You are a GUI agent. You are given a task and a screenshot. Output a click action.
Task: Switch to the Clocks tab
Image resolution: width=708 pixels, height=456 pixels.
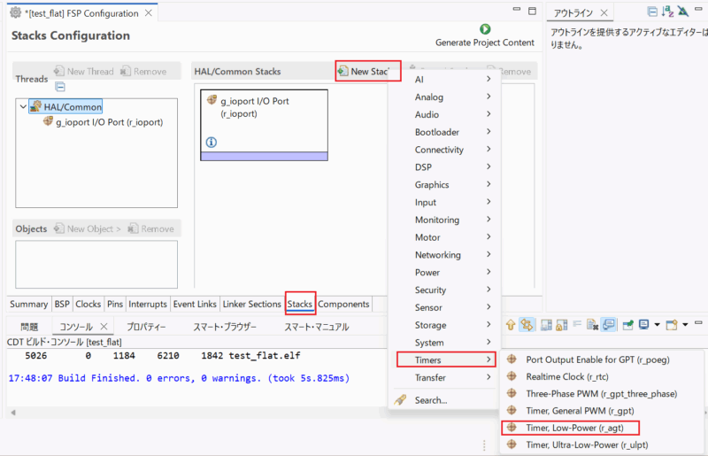(88, 304)
